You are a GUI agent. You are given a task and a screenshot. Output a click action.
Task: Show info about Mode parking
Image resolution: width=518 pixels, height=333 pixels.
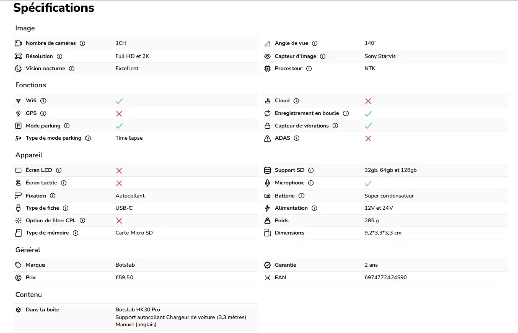point(67,126)
